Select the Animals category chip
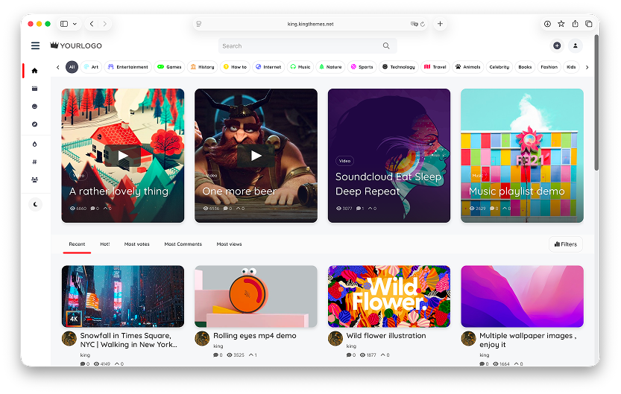 [467, 67]
